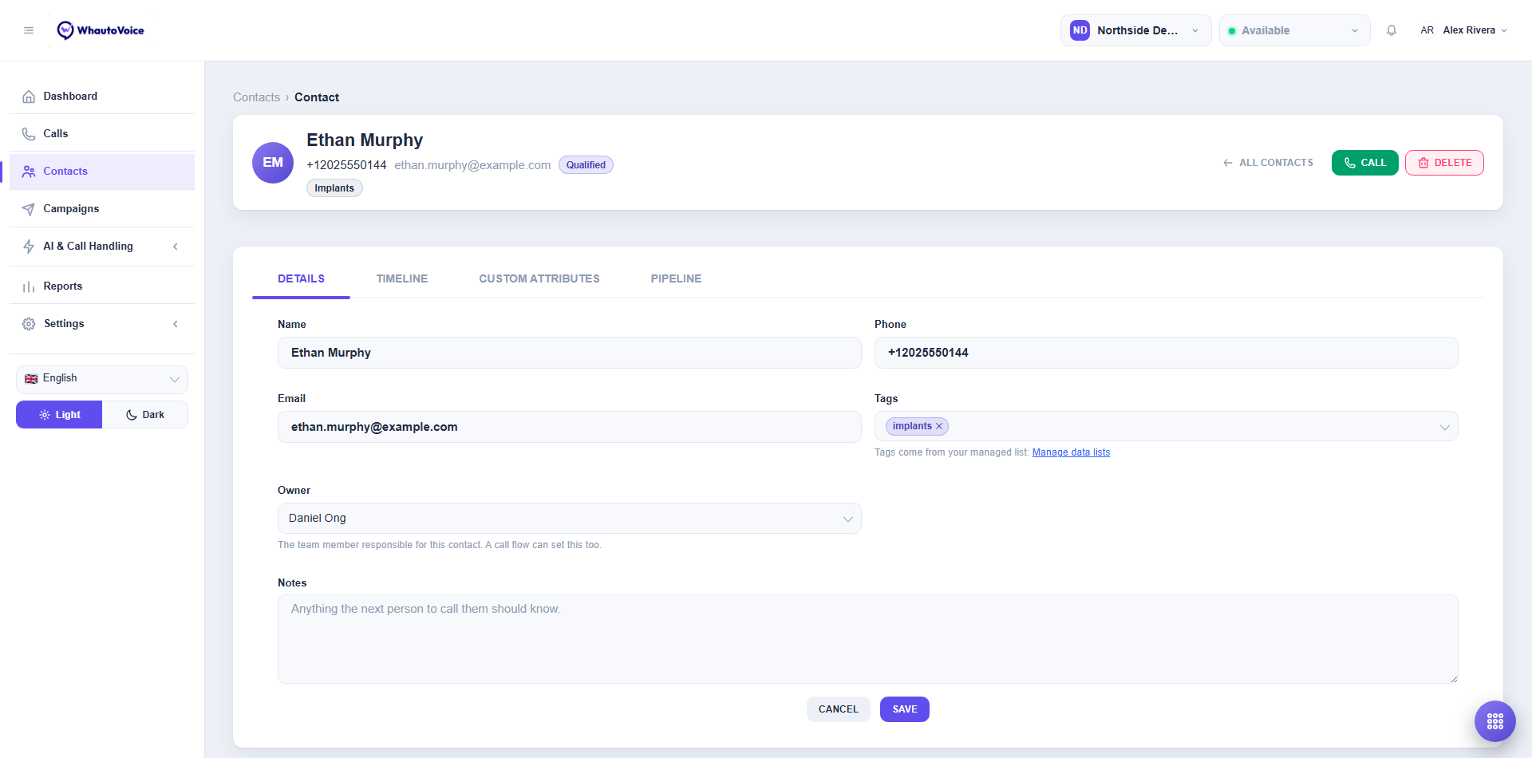This screenshot has width=1532, height=758.
Task: Click the Campaigns paper plane icon
Action: click(29, 209)
